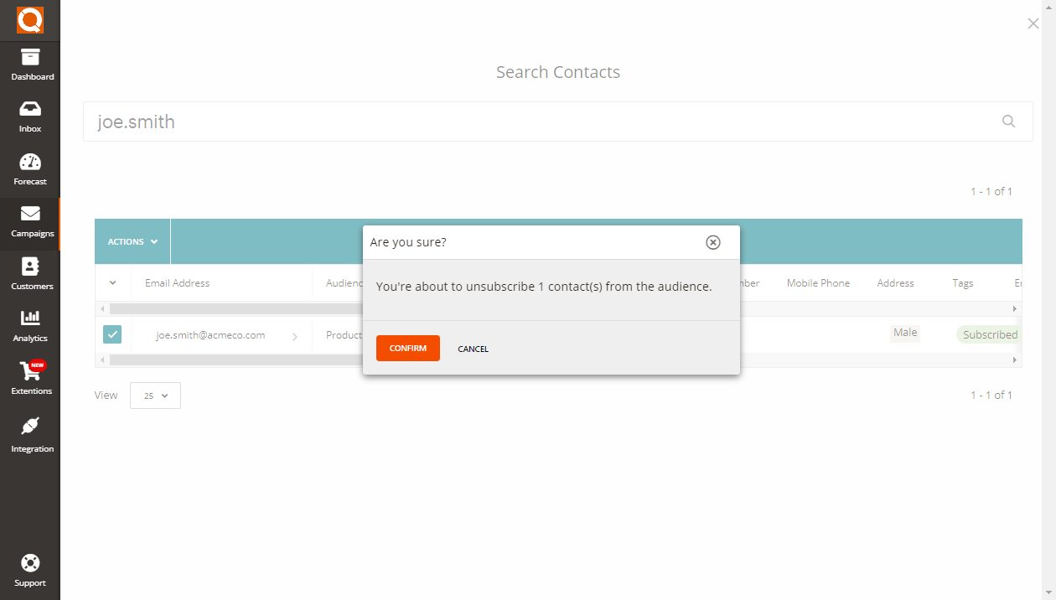Image resolution: width=1056 pixels, height=600 pixels.
Task: Contact Support via the sidebar icon
Action: coord(30,568)
